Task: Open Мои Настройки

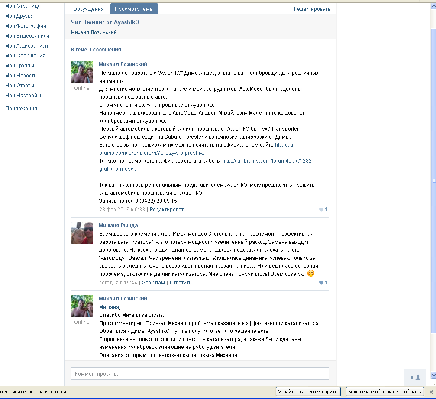Action: click(24, 96)
